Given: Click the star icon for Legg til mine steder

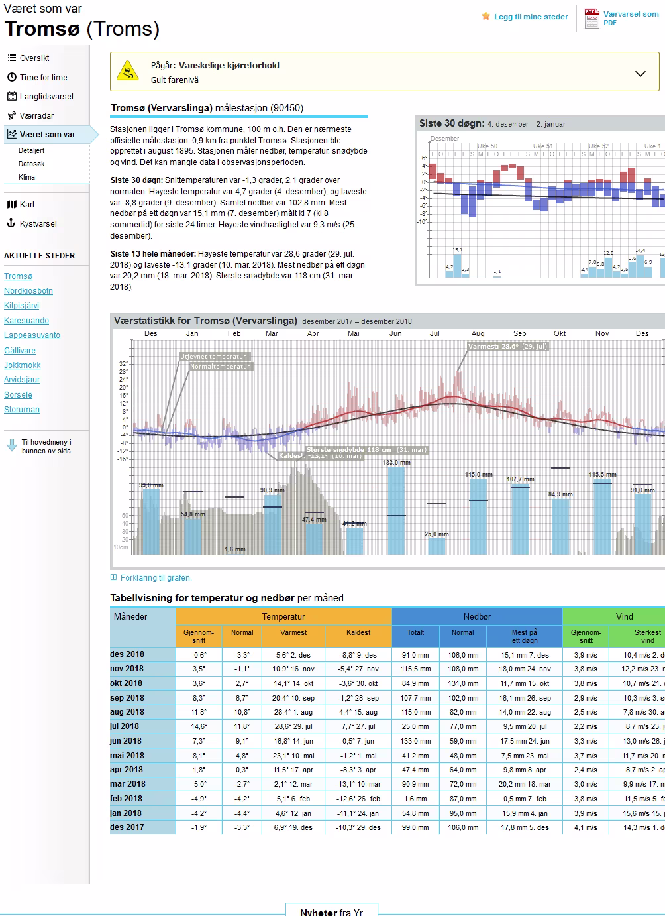Looking at the screenshot, I should tap(486, 17).
